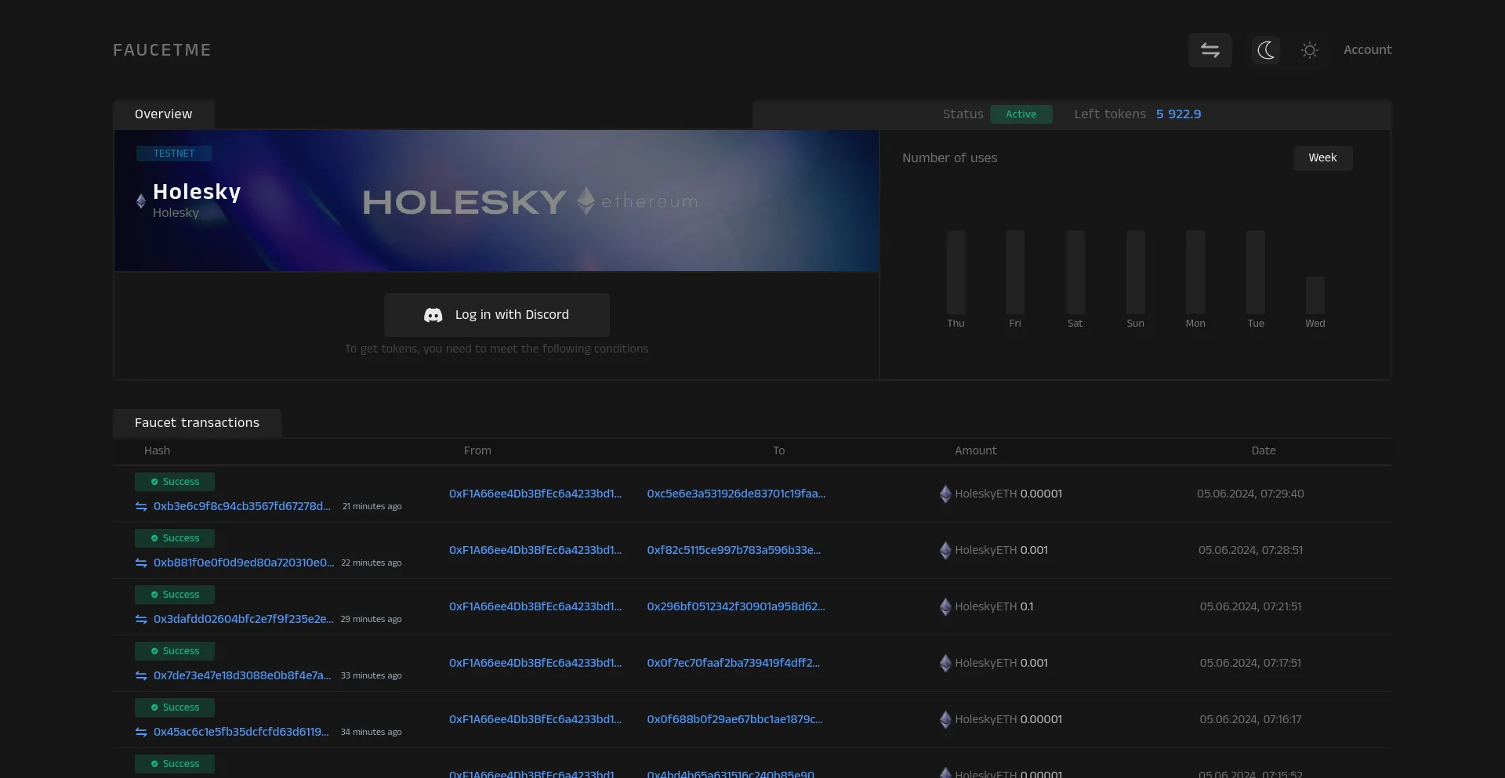The width and height of the screenshot is (1505, 778).
Task: Open the Account menu
Action: (1367, 49)
